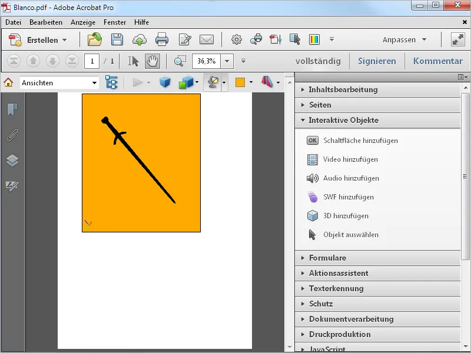Select the hand pan tool
The height and width of the screenshot is (353, 471).
pos(152,61)
